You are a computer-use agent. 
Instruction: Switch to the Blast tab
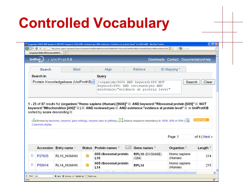pos(77,69)
